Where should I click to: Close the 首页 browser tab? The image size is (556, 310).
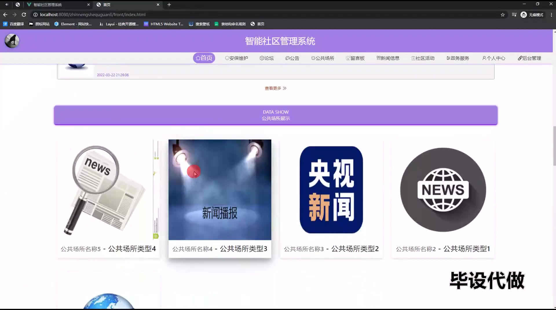[158, 5]
